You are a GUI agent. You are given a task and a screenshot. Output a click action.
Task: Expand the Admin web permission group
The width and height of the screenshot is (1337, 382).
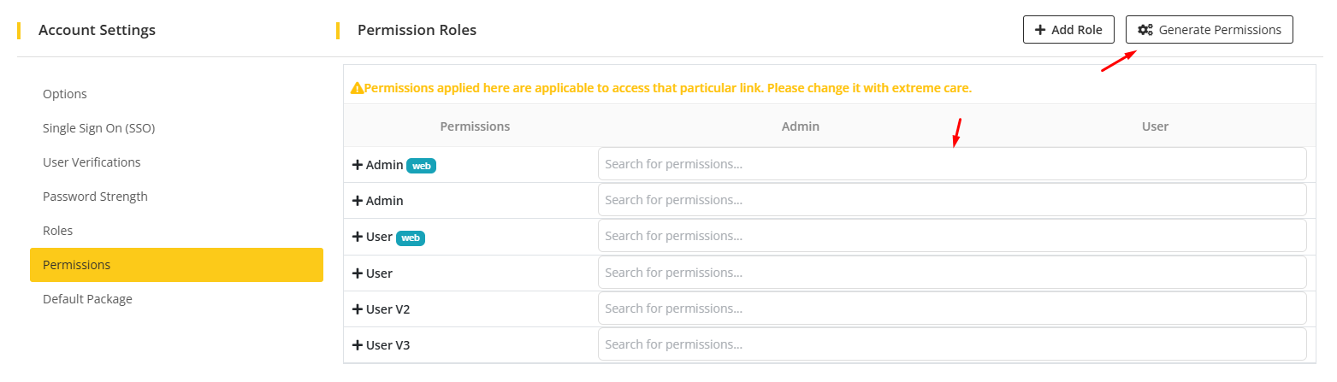(x=358, y=165)
